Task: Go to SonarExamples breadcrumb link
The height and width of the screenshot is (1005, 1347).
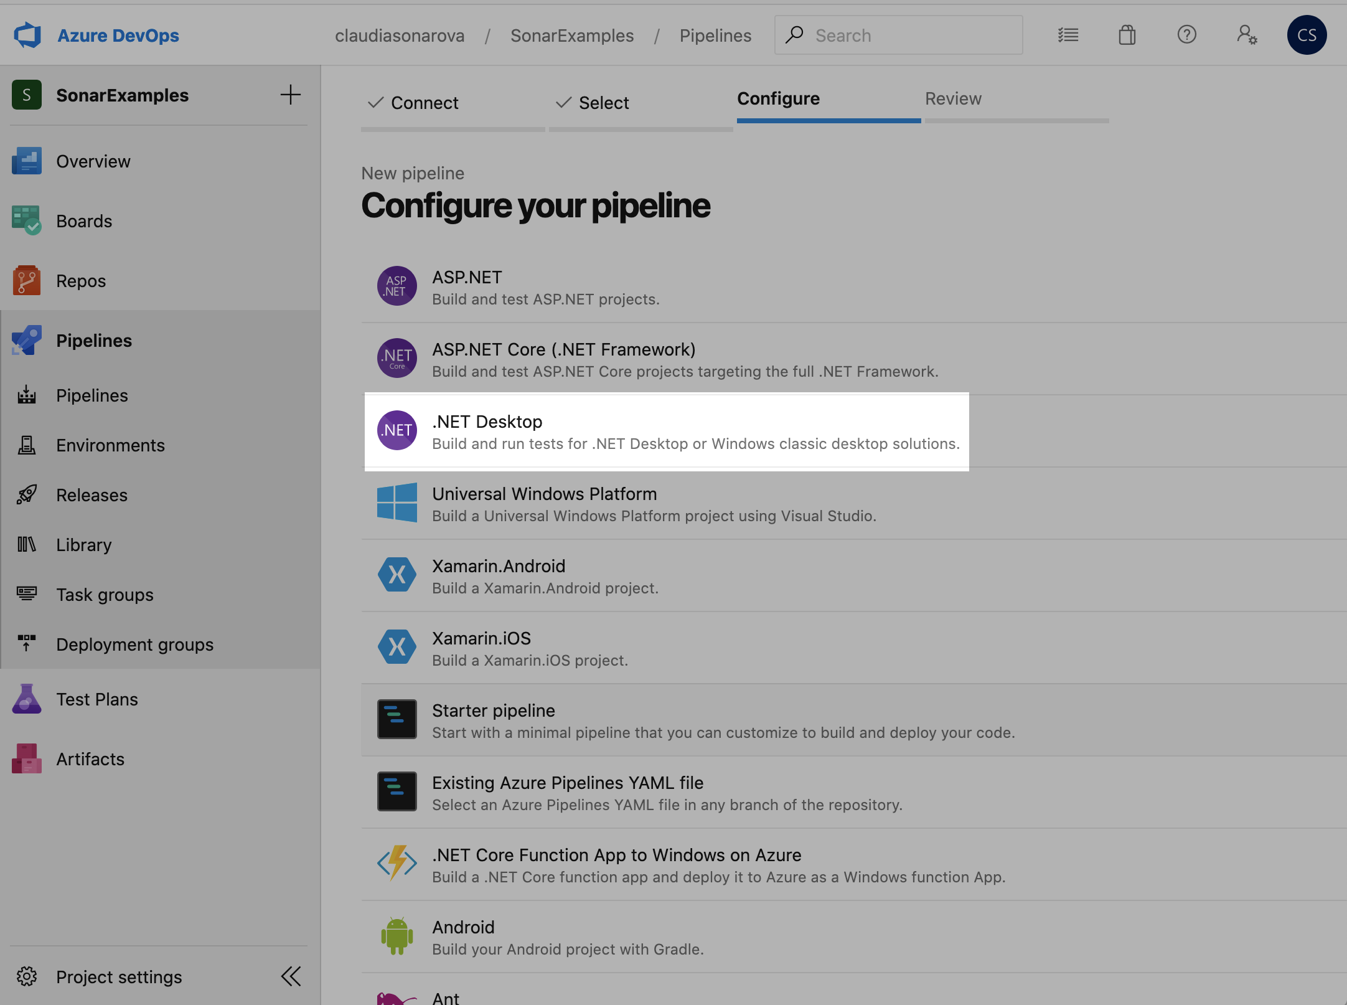Action: [572, 35]
